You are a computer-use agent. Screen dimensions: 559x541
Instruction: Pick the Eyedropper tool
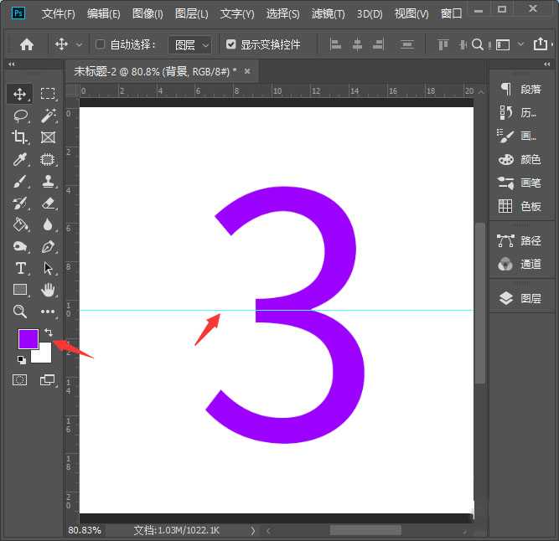(20, 159)
